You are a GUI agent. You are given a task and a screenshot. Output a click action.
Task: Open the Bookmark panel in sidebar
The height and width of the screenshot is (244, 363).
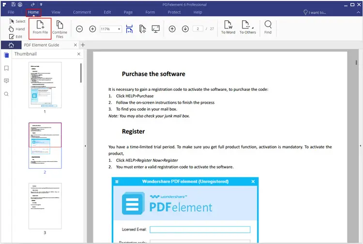pyautogui.click(x=6, y=68)
